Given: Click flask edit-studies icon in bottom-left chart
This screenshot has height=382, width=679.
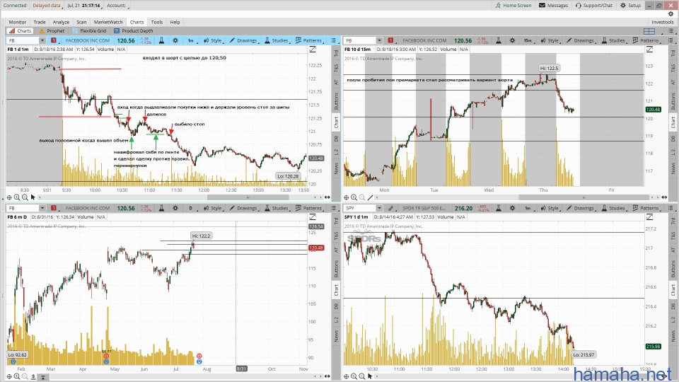Looking at the screenshot, I should tap(161, 208).
